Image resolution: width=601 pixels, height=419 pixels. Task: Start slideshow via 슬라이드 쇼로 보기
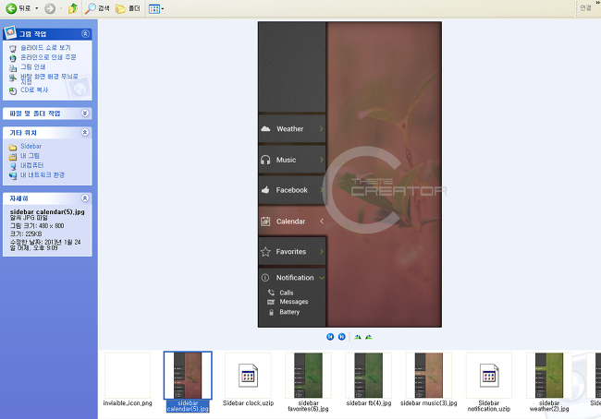(45, 47)
